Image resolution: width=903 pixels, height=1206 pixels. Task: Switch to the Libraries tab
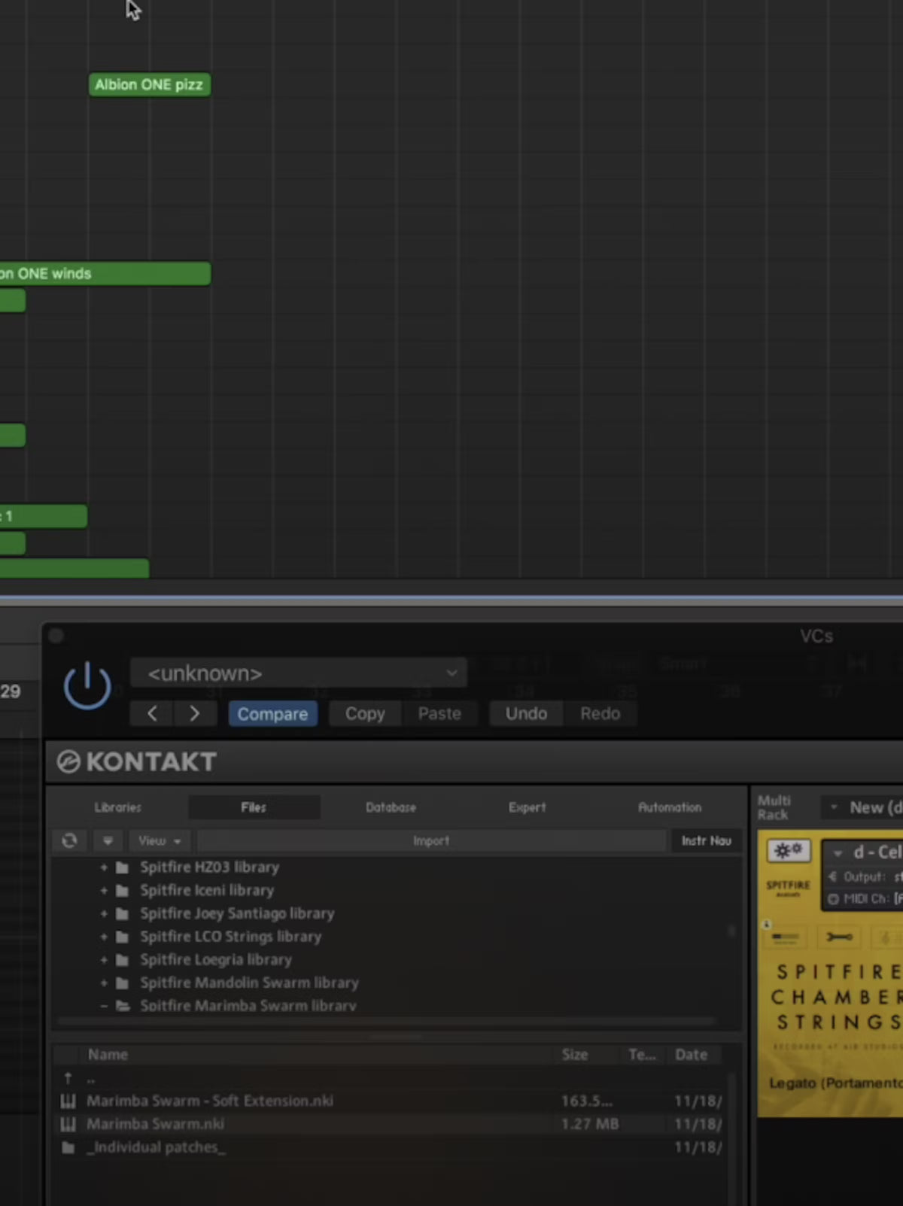tap(118, 807)
